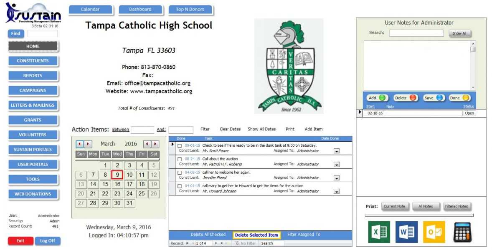The image size is (492, 250).
Task: Navigate to the Constituents section
Action: [33, 61]
